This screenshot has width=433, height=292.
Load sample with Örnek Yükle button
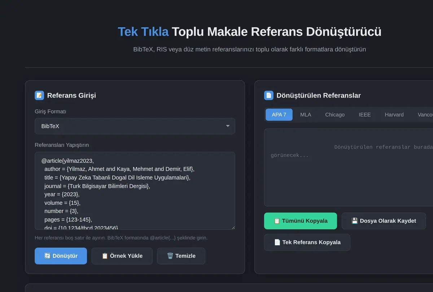pos(122,256)
